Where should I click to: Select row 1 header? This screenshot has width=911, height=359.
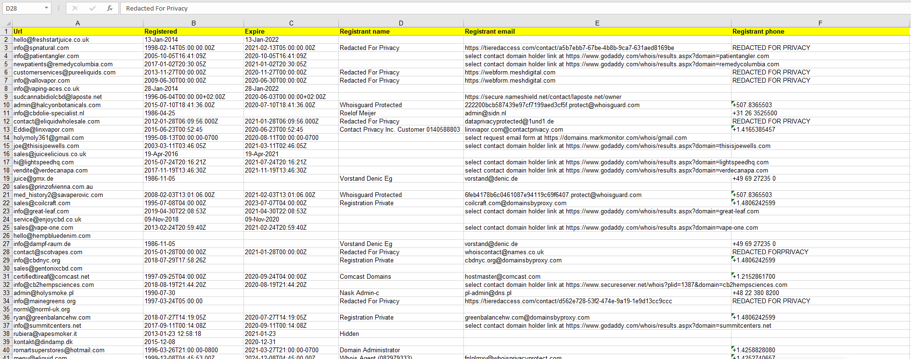point(6,31)
